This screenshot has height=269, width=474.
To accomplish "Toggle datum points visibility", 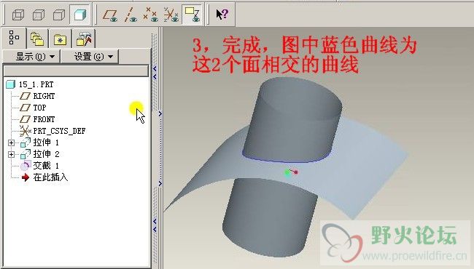I will [x=150, y=15].
